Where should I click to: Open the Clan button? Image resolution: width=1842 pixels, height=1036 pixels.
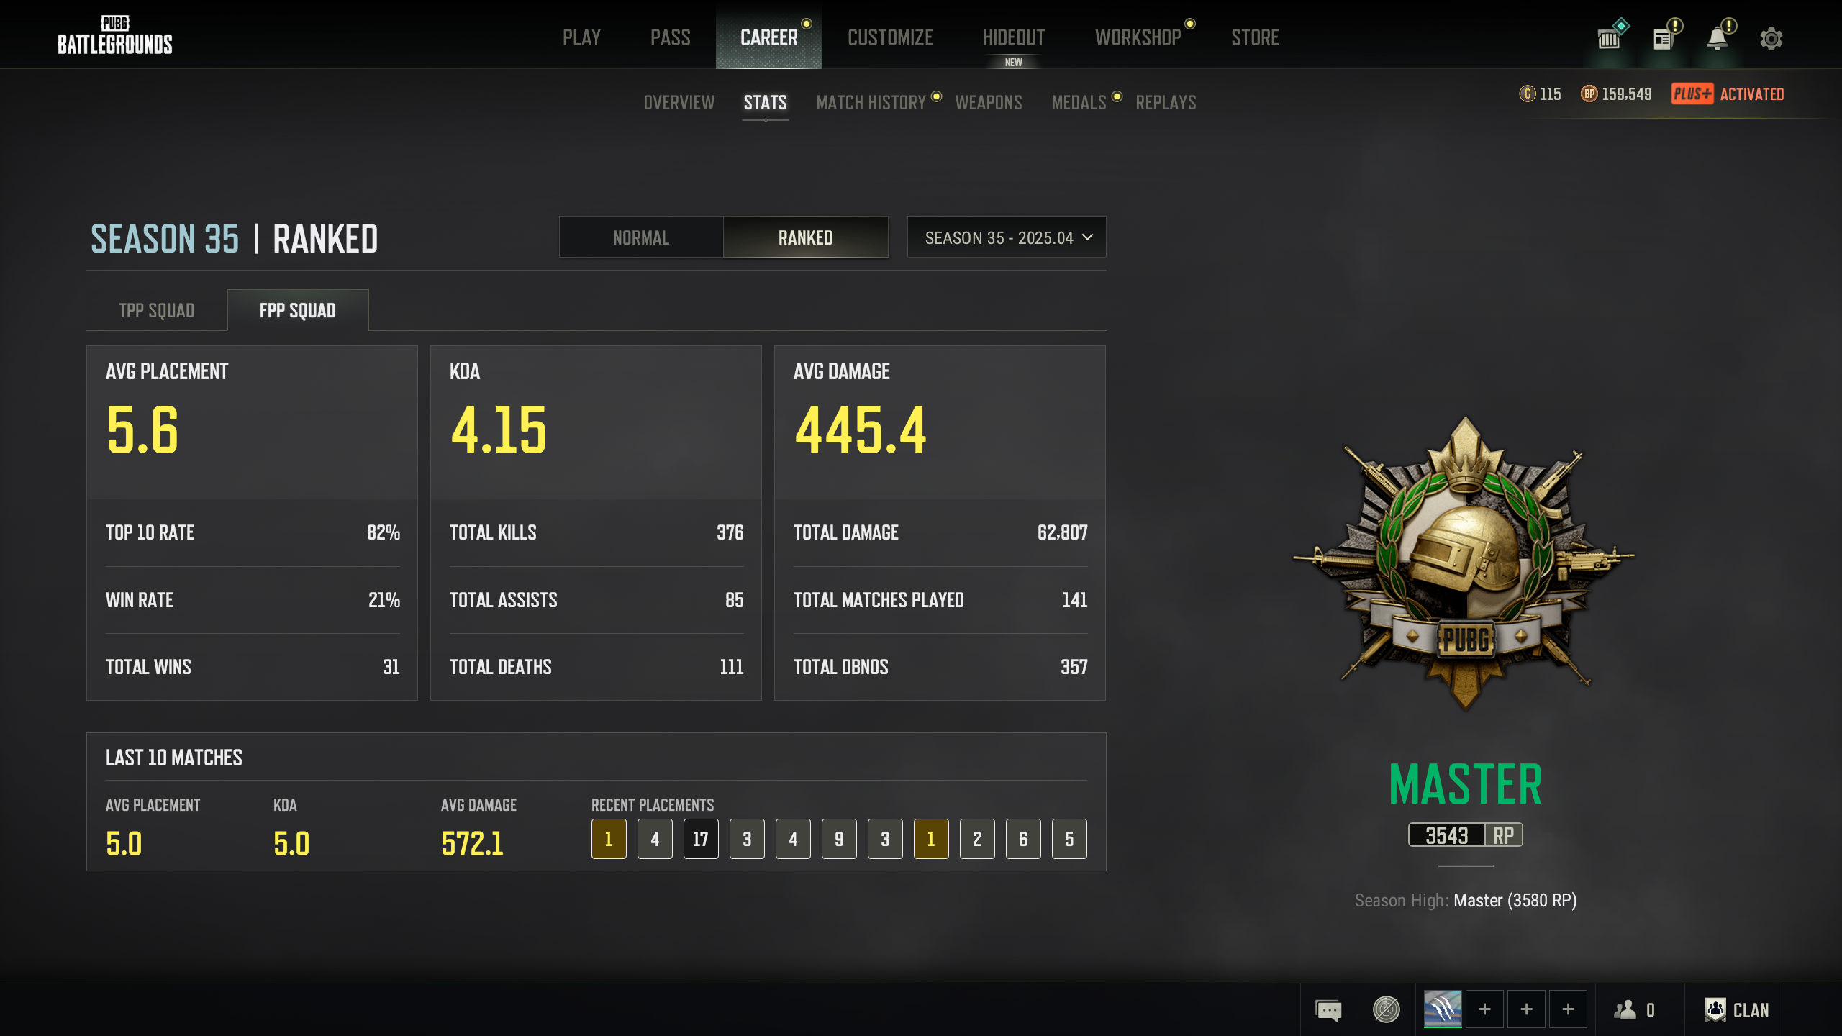1736,1010
